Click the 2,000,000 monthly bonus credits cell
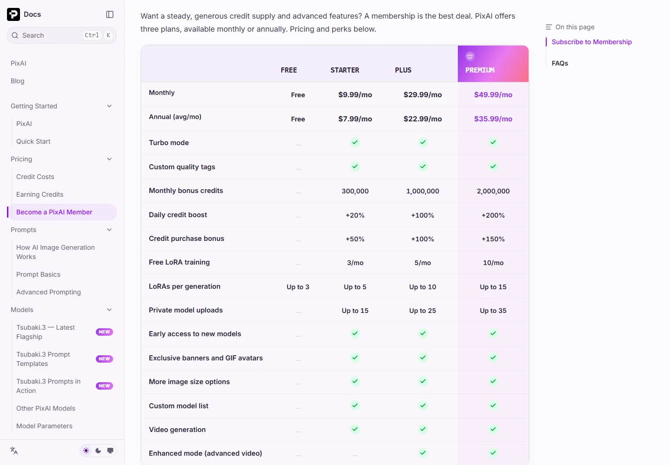This screenshot has width=670, height=465. [493, 191]
